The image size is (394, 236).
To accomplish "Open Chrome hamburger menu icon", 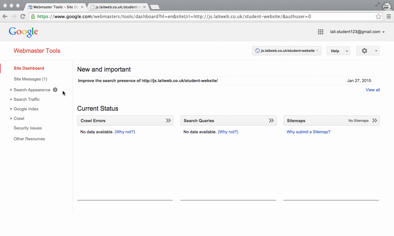I will click(x=389, y=17).
